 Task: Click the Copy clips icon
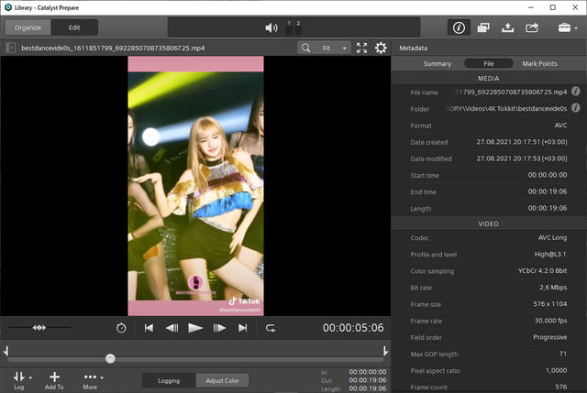(x=484, y=27)
